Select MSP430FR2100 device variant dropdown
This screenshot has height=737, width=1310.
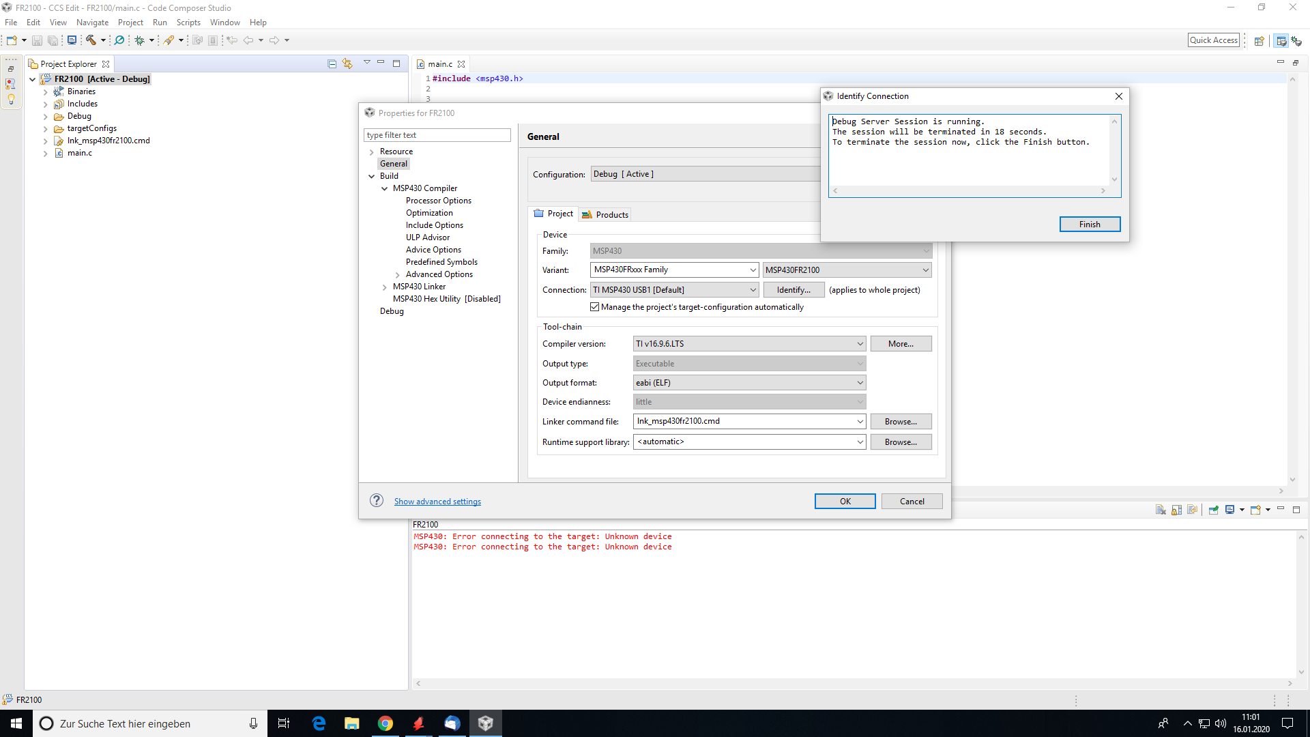847,269
